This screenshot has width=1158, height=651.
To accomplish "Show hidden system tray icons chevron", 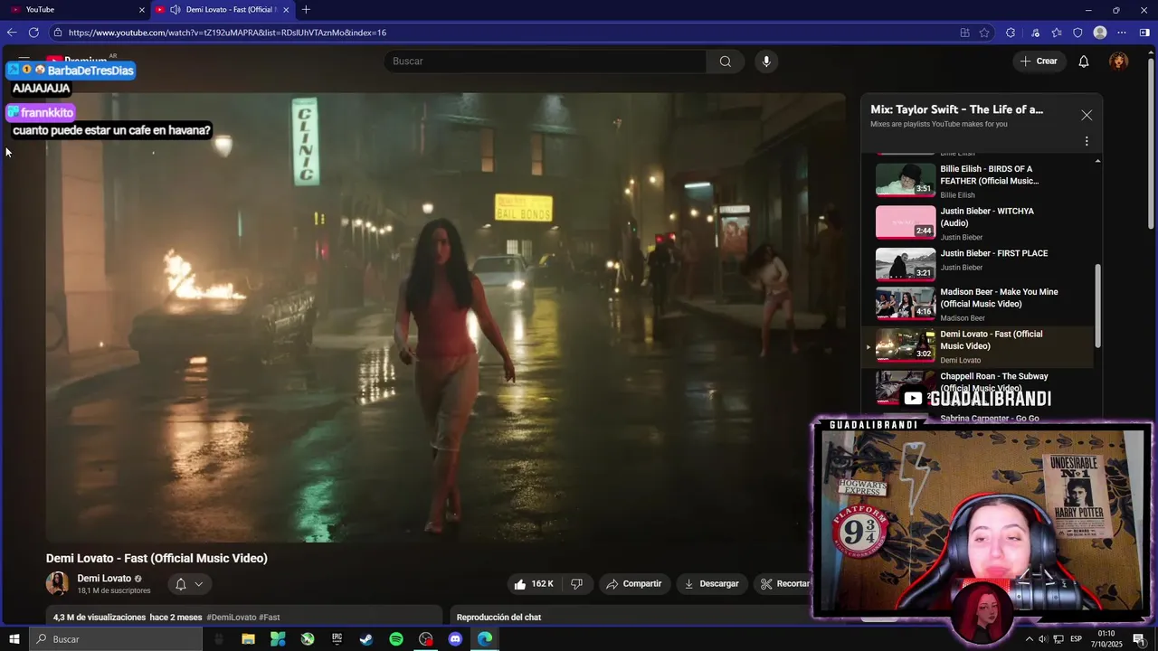I will coord(1029,639).
